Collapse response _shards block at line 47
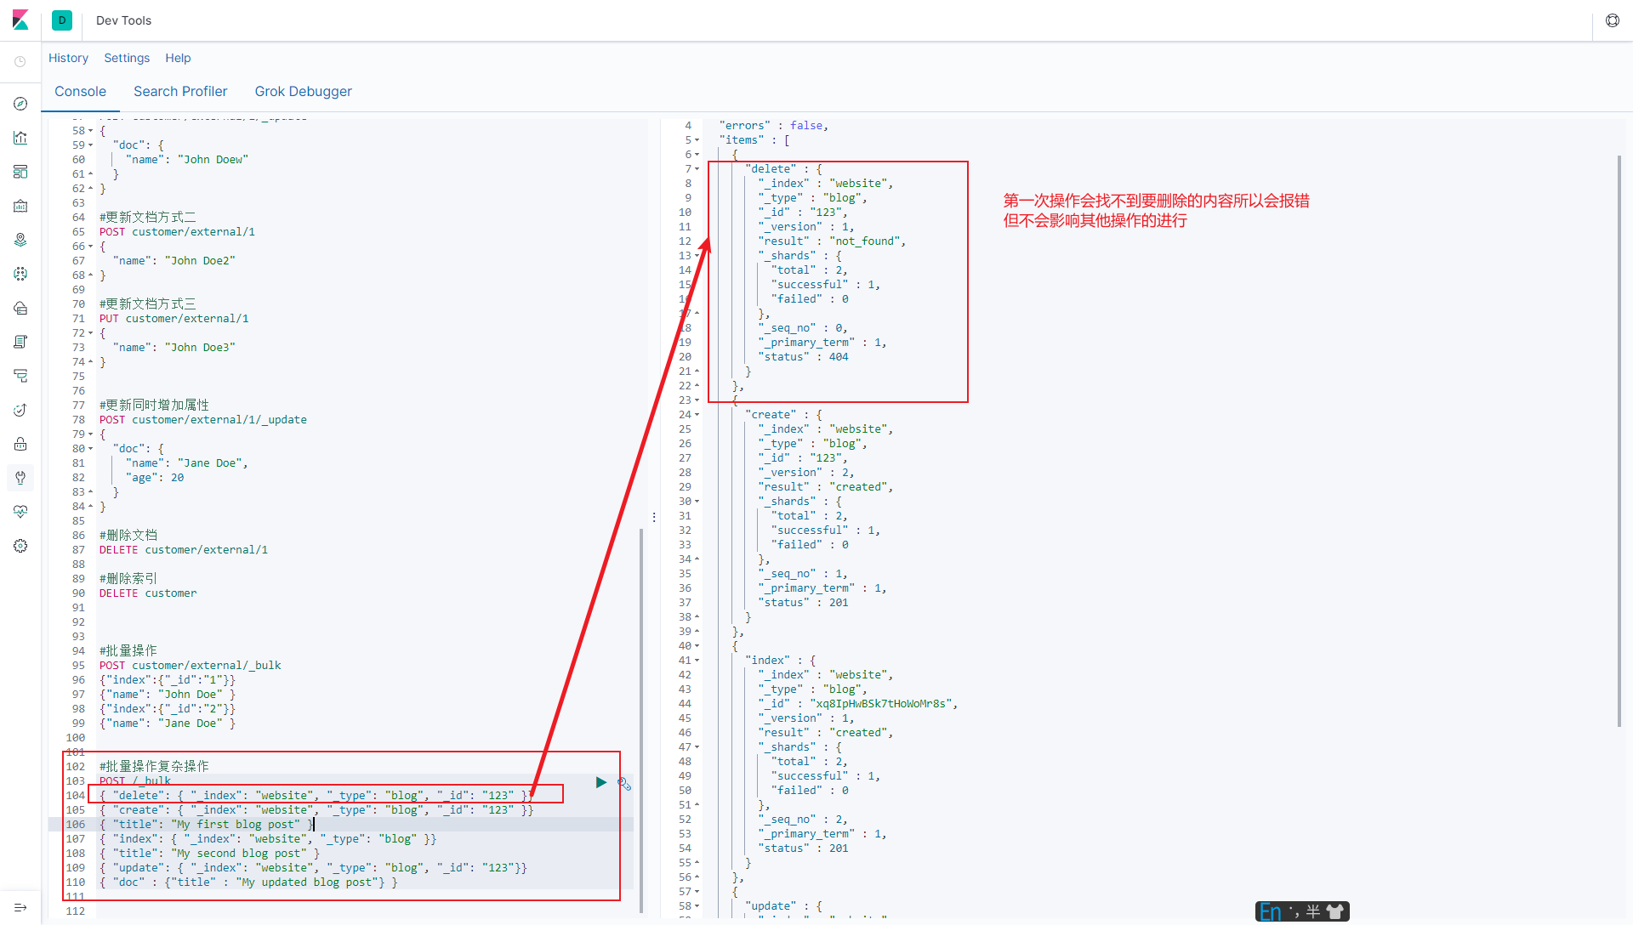The width and height of the screenshot is (1633, 925). point(697,747)
